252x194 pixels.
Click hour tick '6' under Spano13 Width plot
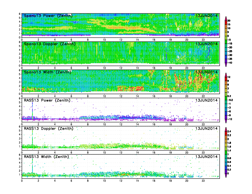[71, 96]
